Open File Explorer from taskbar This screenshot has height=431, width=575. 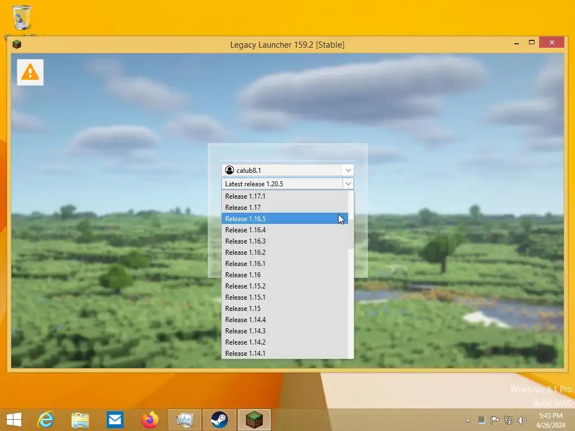pos(80,420)
